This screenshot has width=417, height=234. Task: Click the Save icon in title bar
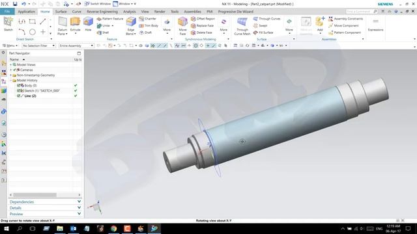[x=15, y=4]
